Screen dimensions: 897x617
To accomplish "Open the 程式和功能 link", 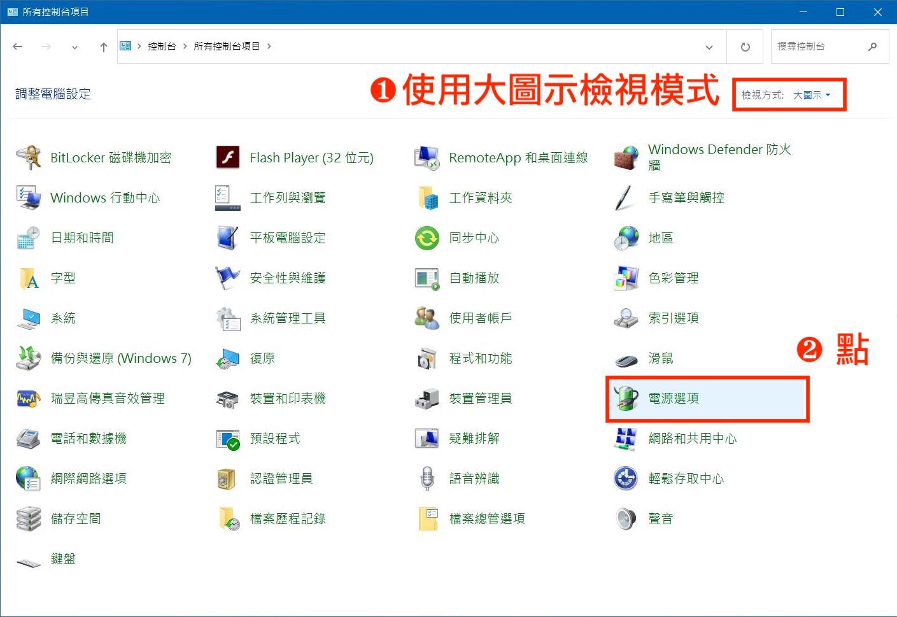I will (480, 358).
